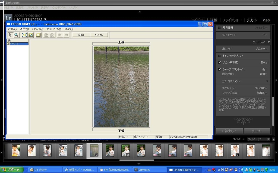This screenshot has height=173, width=278.
Task: Click the second grayed stamp mark icon
Action: pos(52,35)
